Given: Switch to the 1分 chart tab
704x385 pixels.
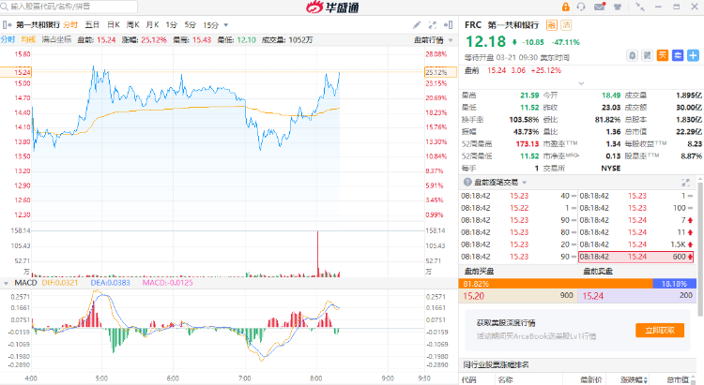Looking at the screenshot, I should pos(171,25).
